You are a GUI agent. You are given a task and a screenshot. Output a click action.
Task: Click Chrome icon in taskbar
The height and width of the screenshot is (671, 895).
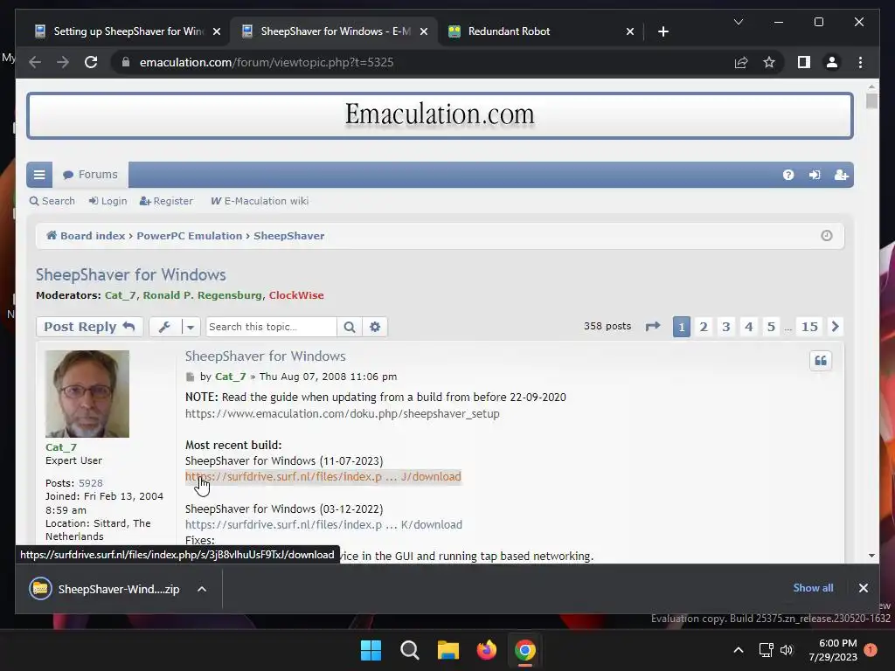[x=525, y=650]
